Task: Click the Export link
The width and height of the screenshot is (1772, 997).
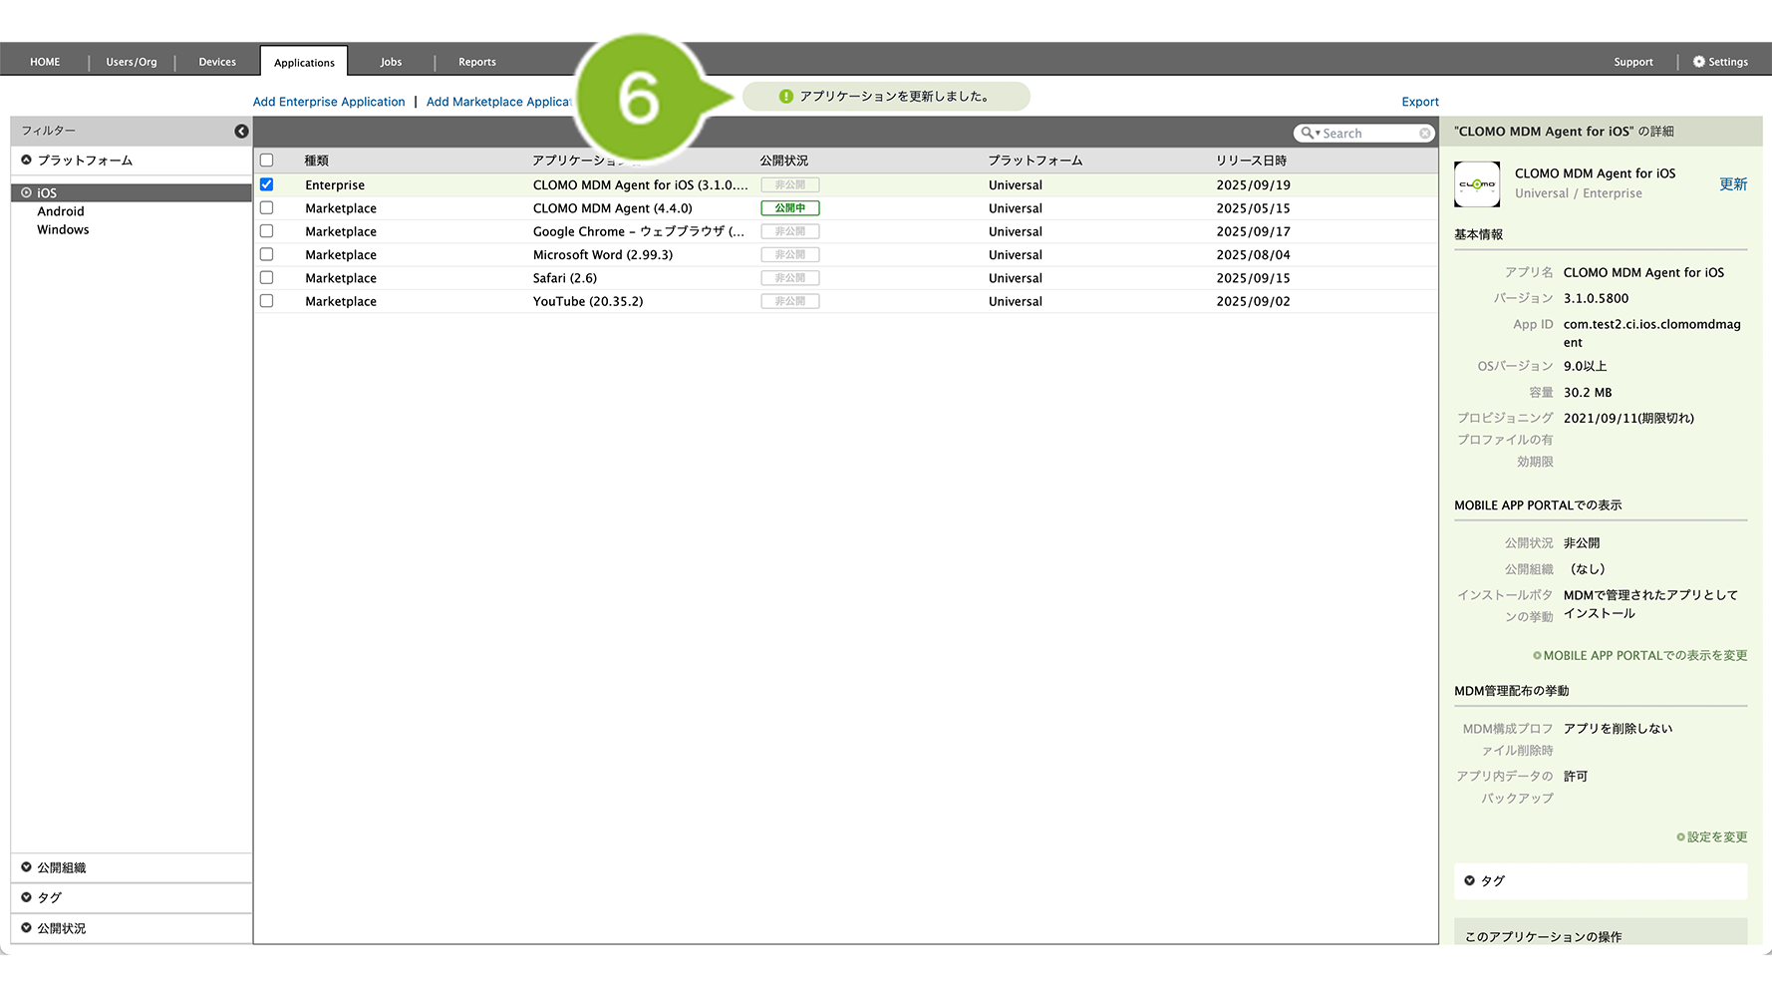Action: pos(1419,102)
